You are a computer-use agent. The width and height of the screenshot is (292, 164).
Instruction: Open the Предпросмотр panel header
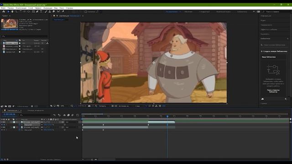click(x=266, y=25)
